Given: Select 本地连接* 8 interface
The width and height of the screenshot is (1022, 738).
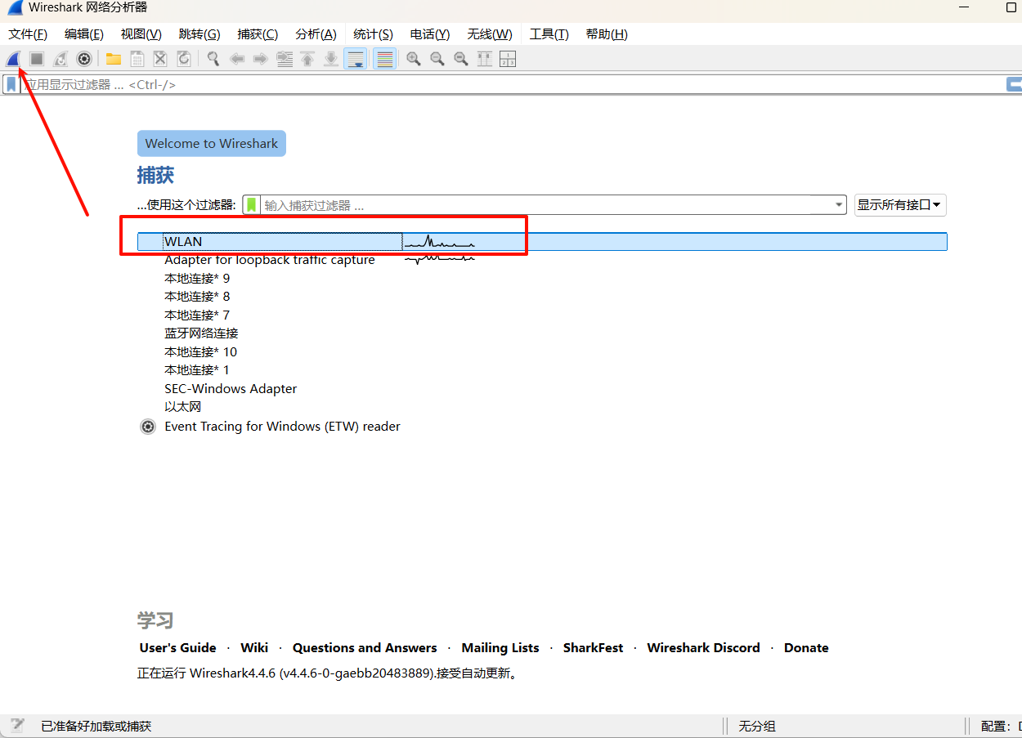Looking at the screenshot, I should tap(197, 297).
